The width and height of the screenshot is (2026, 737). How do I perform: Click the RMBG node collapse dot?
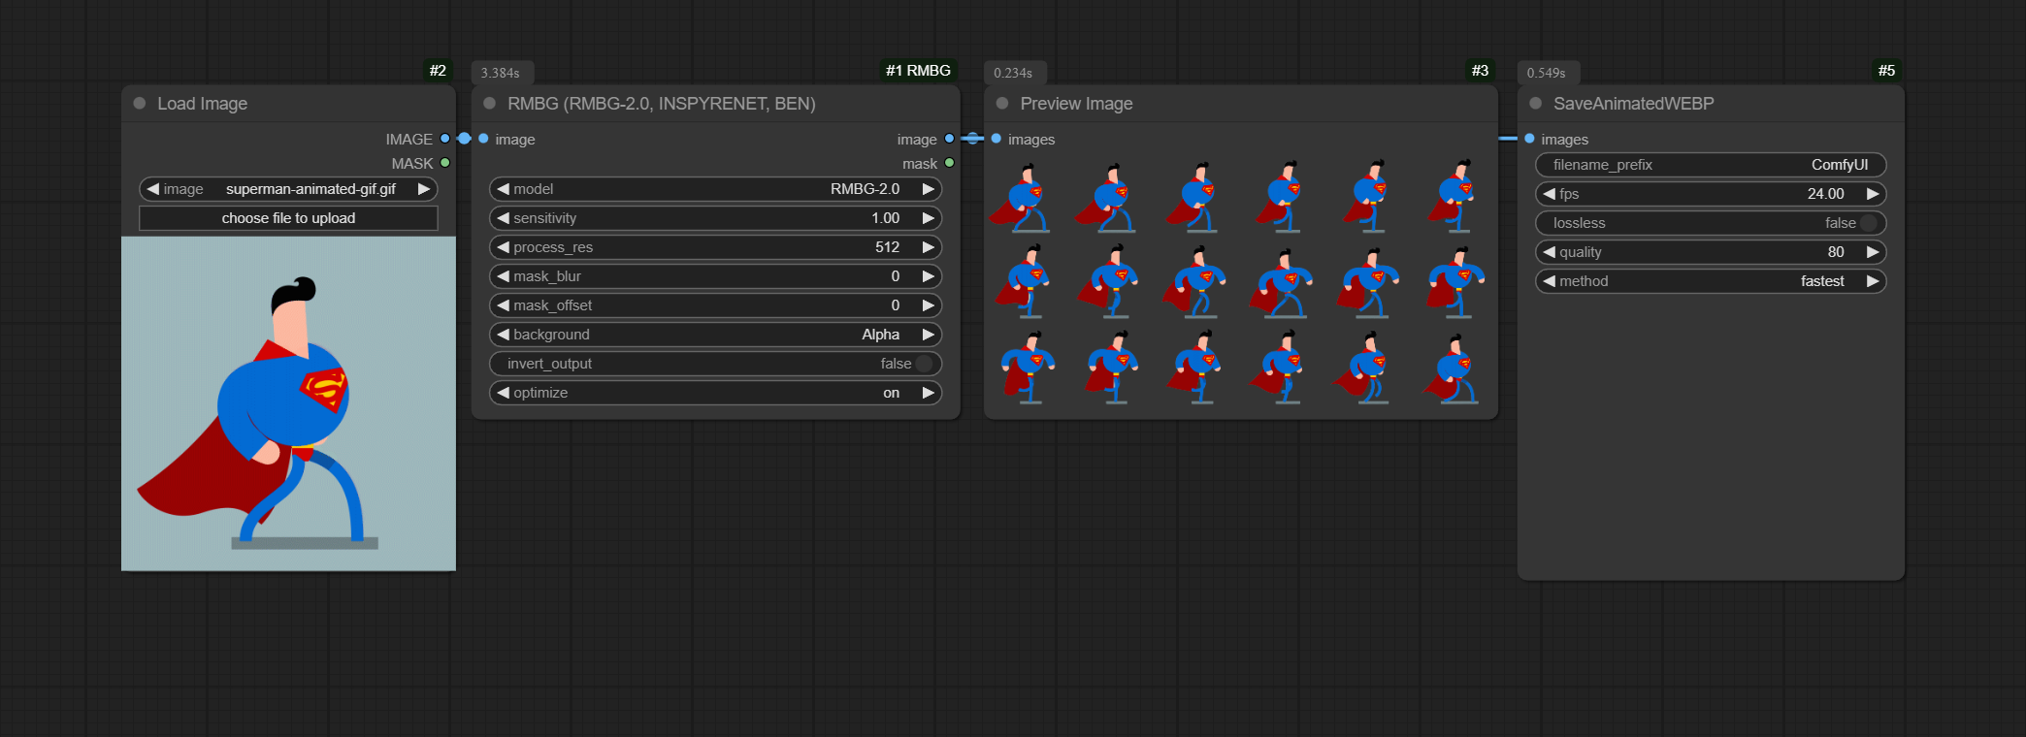click(490, 104)
